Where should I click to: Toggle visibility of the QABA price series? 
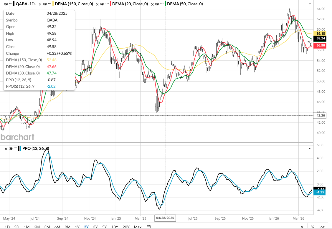6,4
